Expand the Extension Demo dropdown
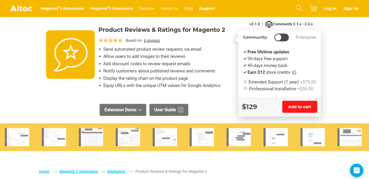This screenshot has height=179, width=369. click(x=123, y=110)
